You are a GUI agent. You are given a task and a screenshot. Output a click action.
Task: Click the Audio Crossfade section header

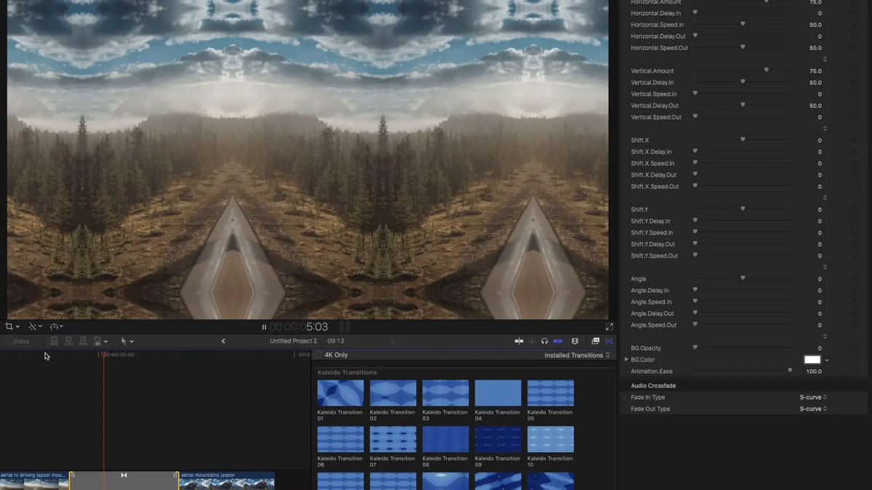click(653, 385)
